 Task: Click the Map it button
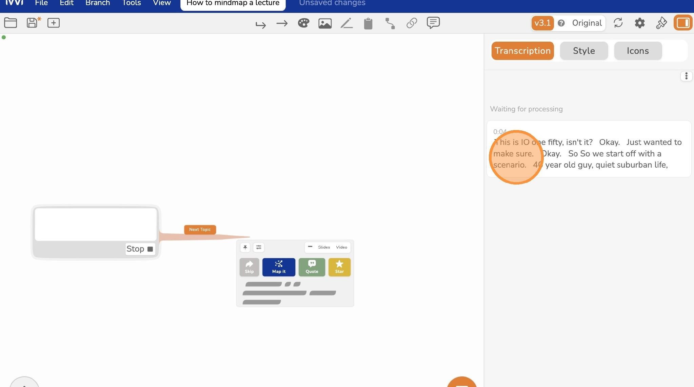(x=279, y=267)
